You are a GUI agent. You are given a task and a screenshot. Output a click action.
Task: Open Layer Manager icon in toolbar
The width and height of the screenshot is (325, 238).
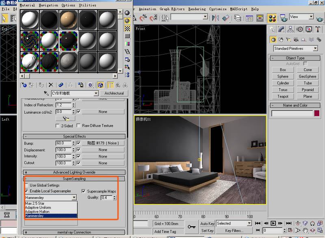238,18
